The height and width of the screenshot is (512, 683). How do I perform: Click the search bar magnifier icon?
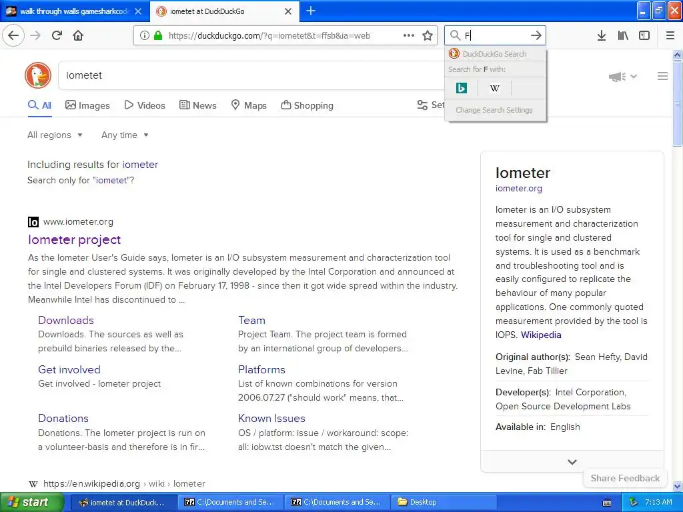coord(455,35)
